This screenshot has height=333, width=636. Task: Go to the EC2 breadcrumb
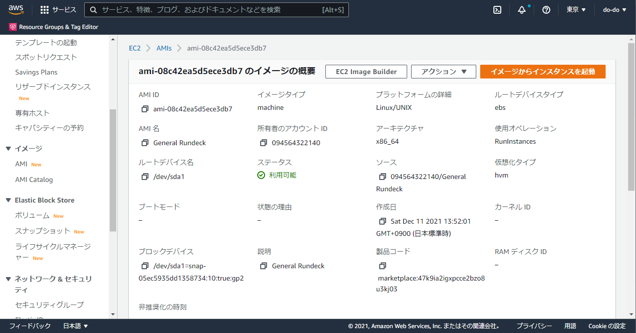click(x=135, y=48)
